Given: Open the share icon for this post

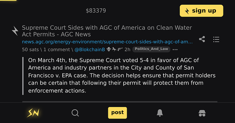Looking at the screenshot, I should pos(202,39).
